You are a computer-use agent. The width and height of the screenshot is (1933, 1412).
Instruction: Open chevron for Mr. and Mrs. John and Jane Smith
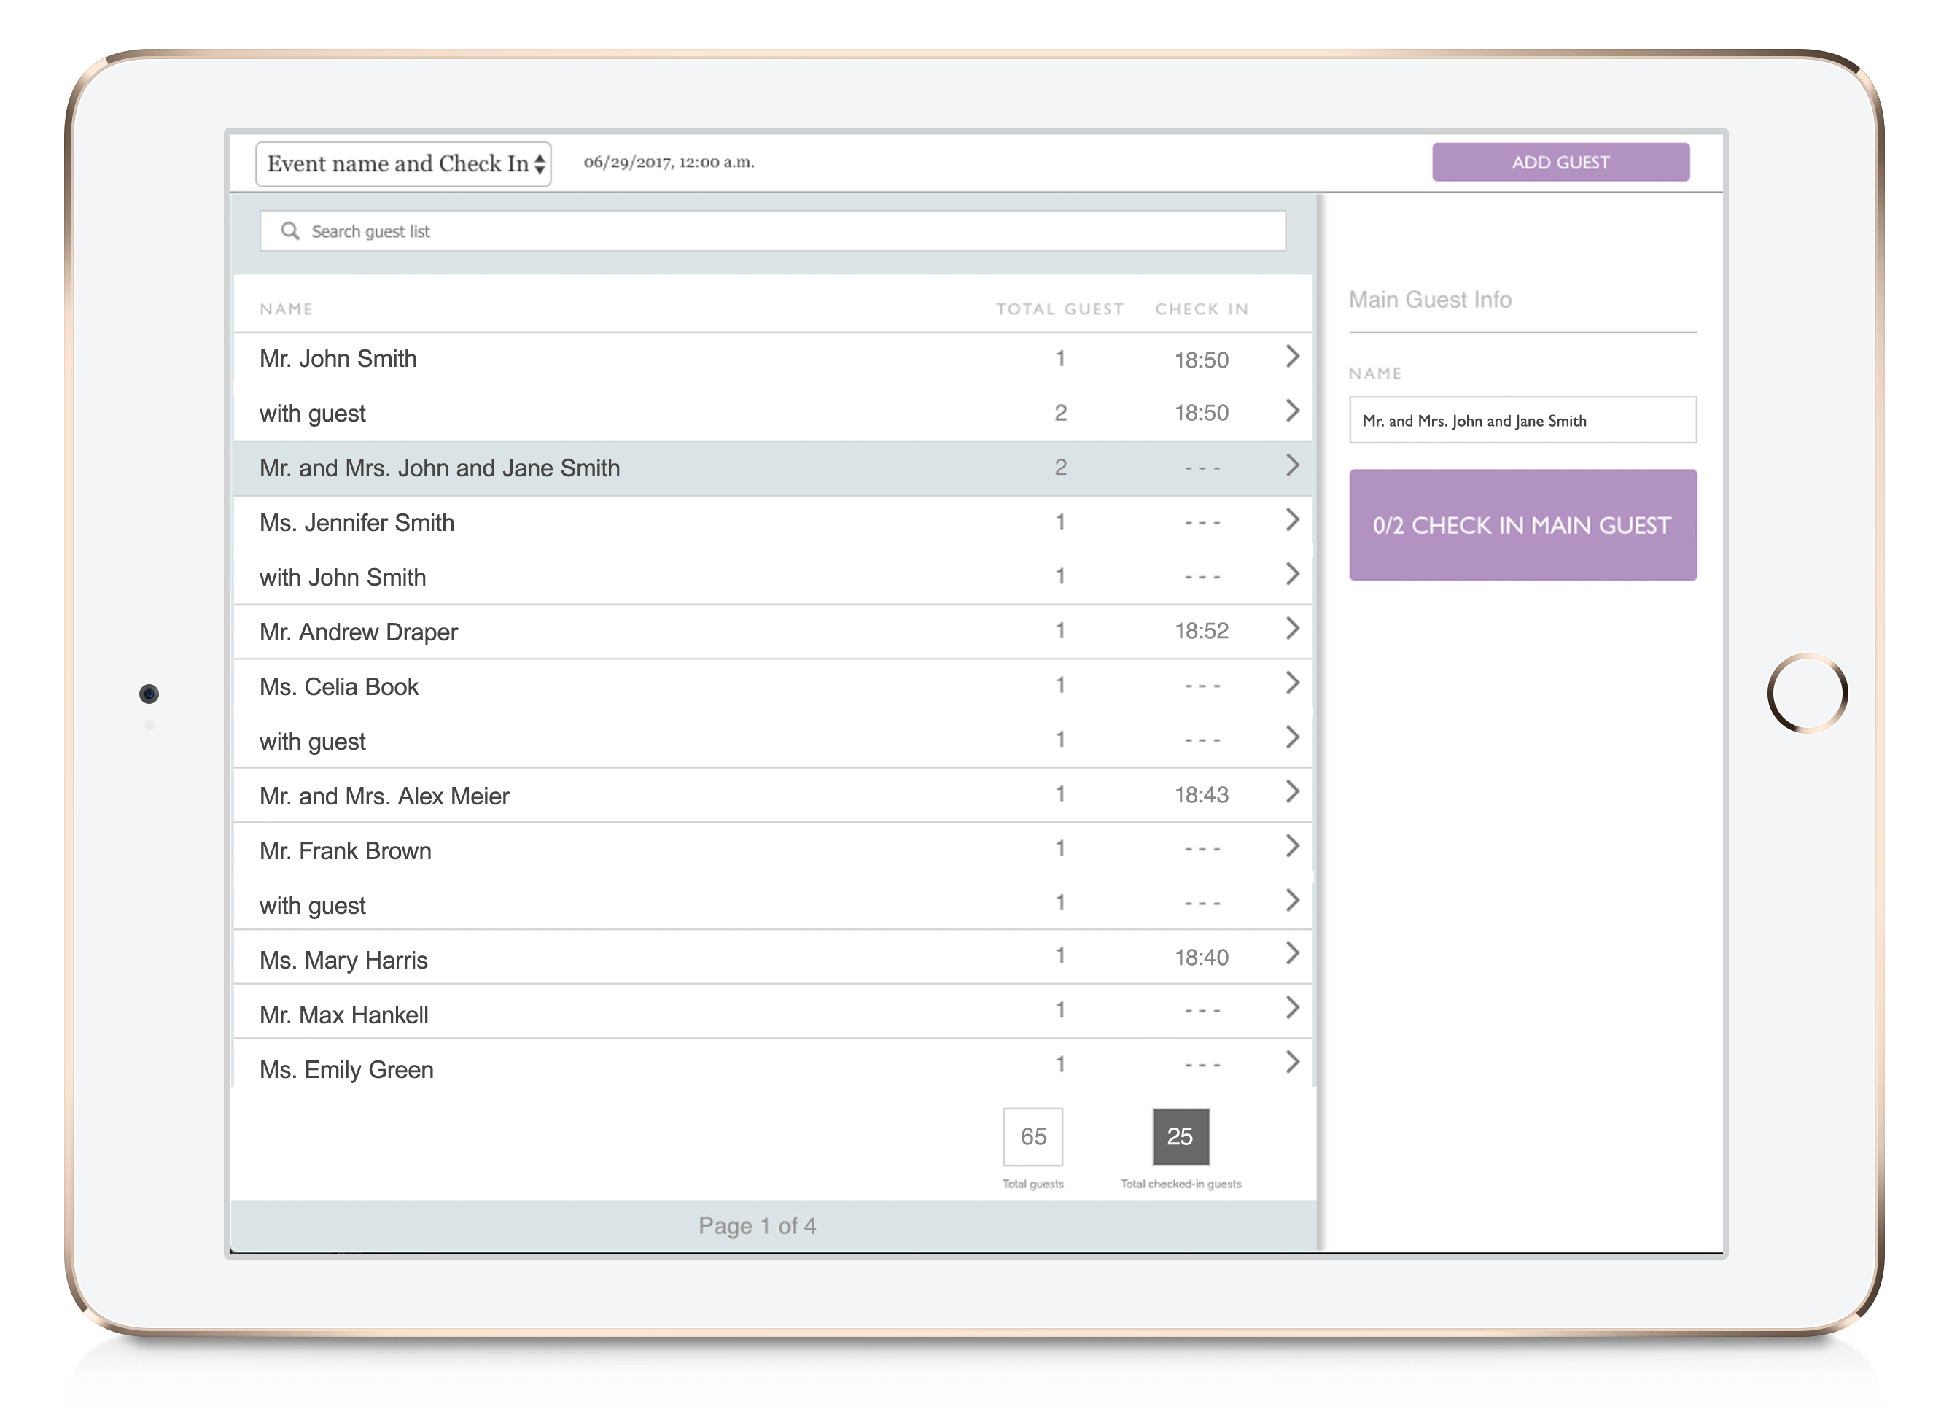tap(1292, 466)
